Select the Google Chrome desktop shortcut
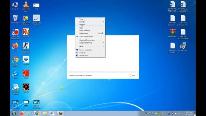Viewport: 206px width, 116px height. pos(15,62)
